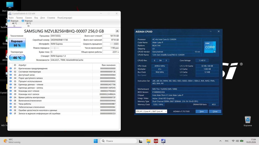Open the Сервис menu
The image size is (259, 145).
tap(28, 18)
